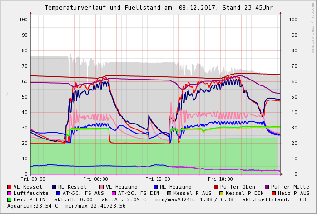Click the purple Puffer Mitte legend swatch
This screenshot has height=214, width=317.
(x=267, y=187)
